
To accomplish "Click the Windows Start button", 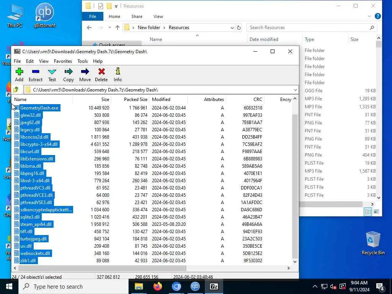I will point(9,286).
